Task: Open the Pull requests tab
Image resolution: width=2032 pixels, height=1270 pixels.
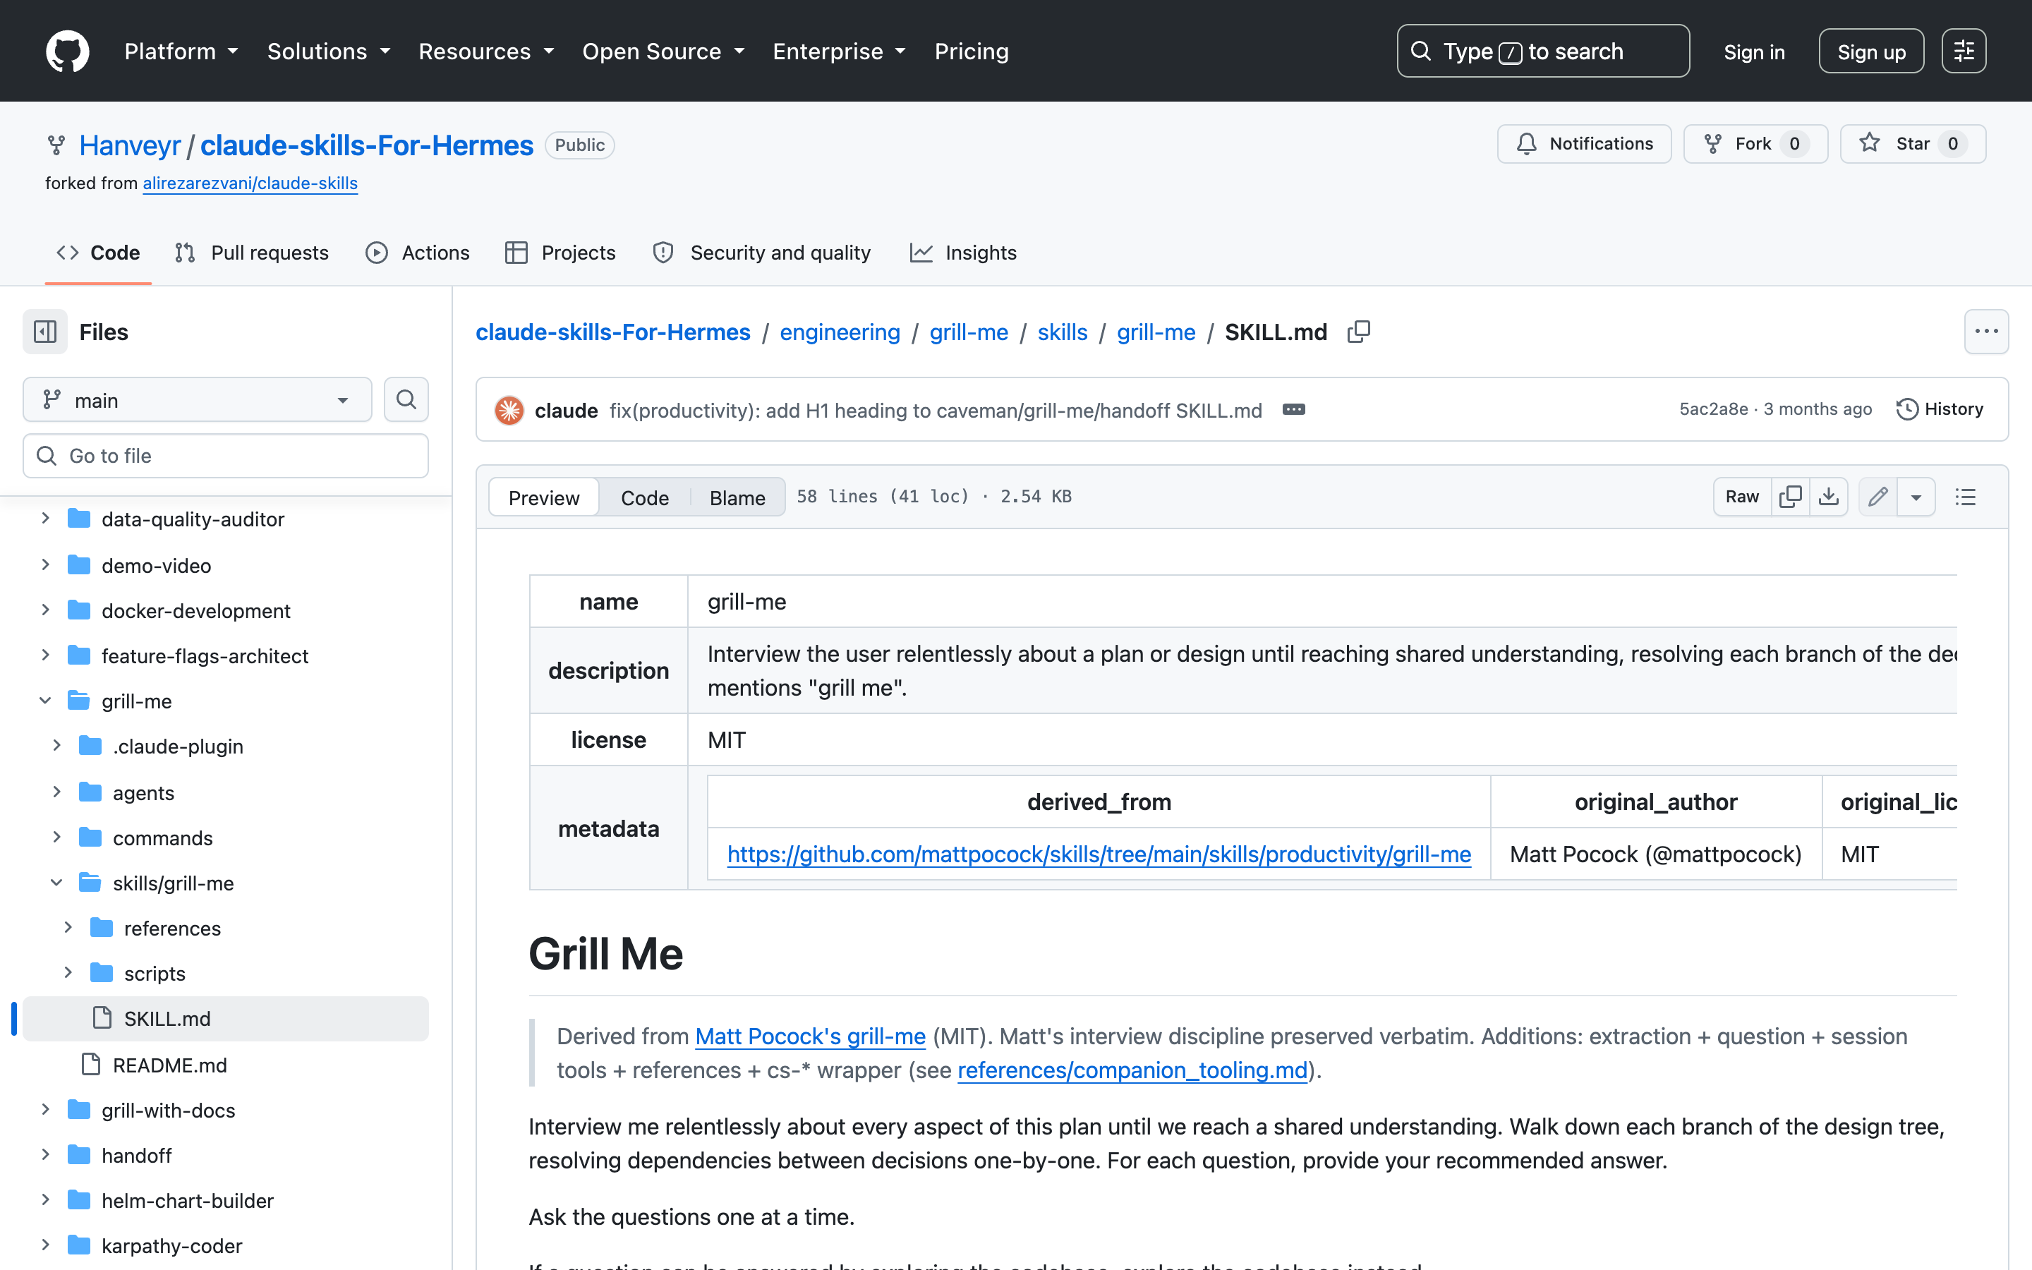Action: tap(252, 253)
